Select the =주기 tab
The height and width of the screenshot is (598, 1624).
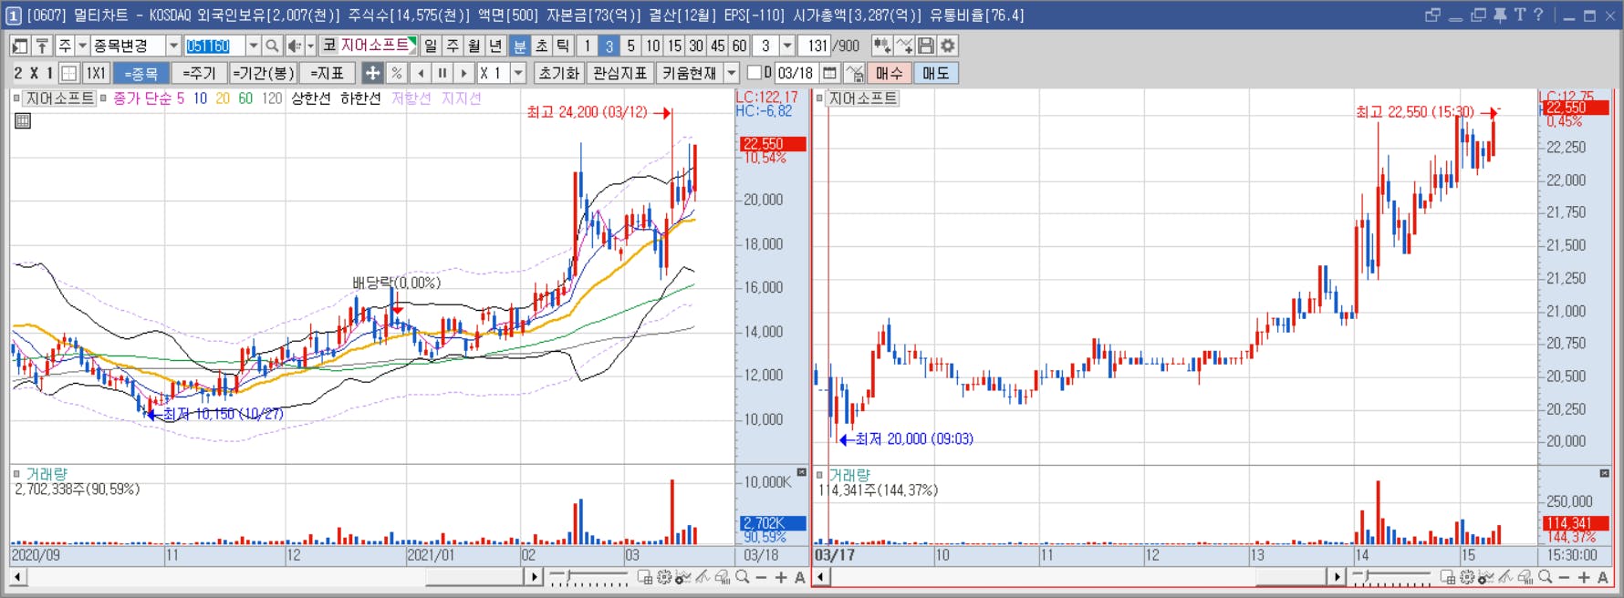[x=199, y=73]
